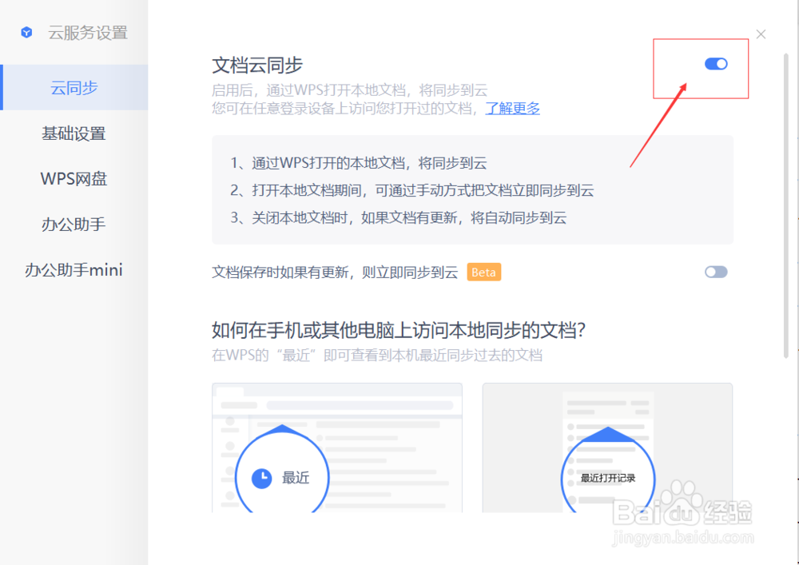
Task: Click the clock icon inside the 最近 illustration
Action: point(263,475)
